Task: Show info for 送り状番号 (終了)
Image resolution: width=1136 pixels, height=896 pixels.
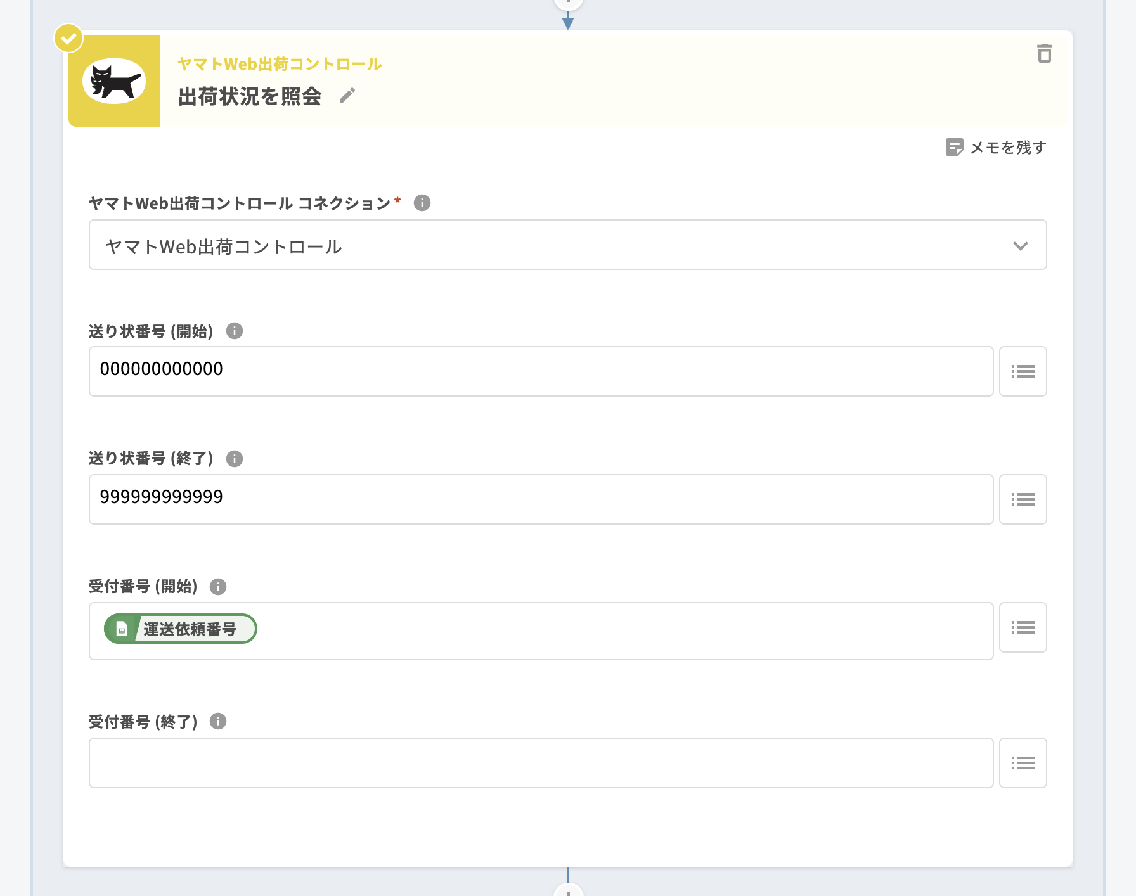Action: [x=235, y=459]
